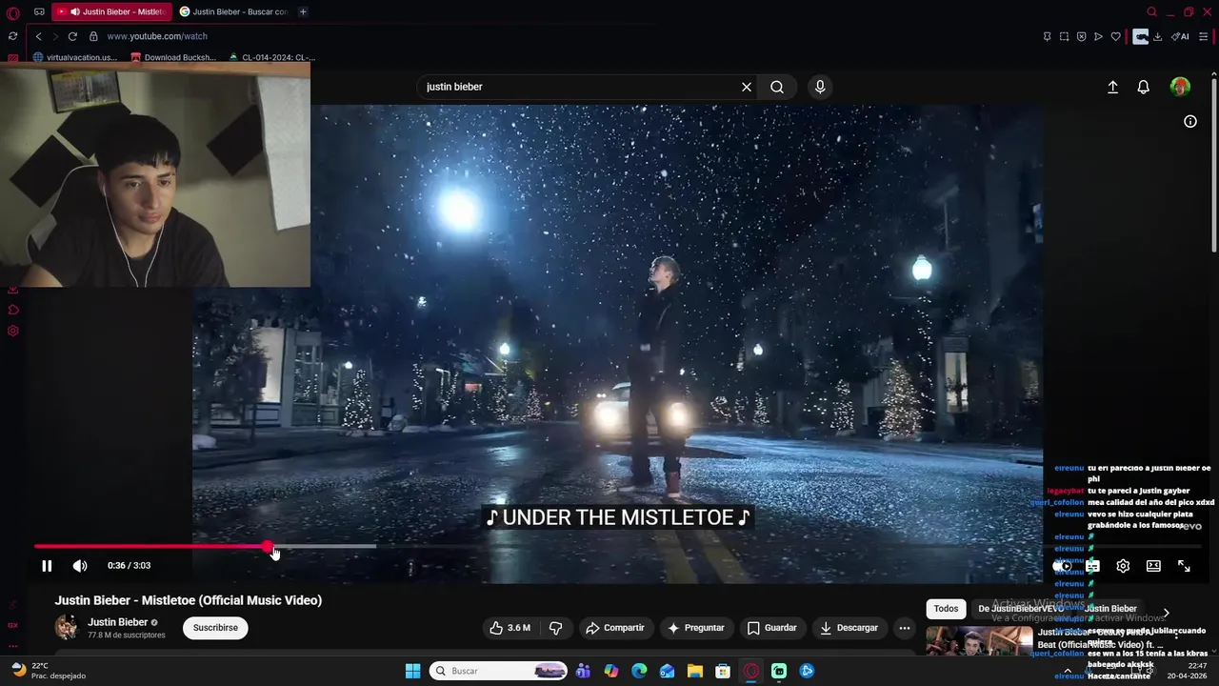
Task: Launch File Explorer from taskbar
Action: pos(695,671)
